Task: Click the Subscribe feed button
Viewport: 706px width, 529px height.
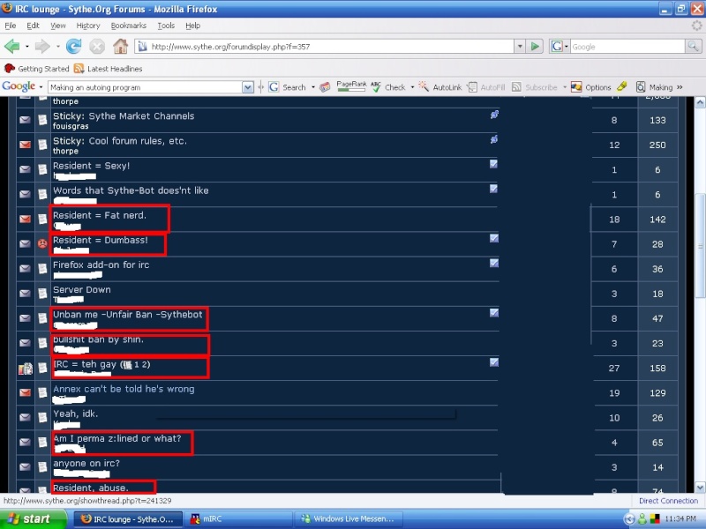Action: [535, 87]
